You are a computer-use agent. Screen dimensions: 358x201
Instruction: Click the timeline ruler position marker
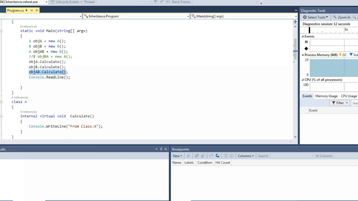click(309, 30)
